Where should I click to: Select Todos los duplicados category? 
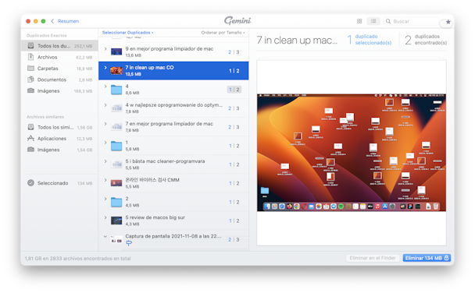(x=59, y=46)
